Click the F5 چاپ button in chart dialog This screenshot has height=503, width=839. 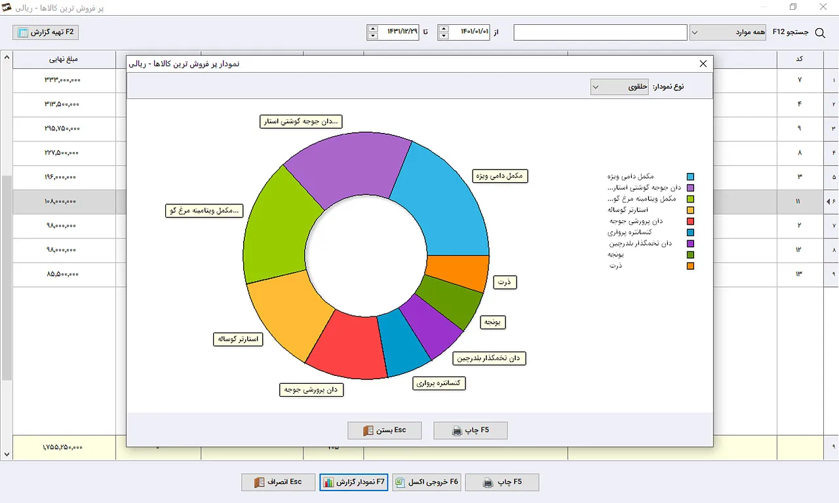pyautogui.click(x=471, y=430)
